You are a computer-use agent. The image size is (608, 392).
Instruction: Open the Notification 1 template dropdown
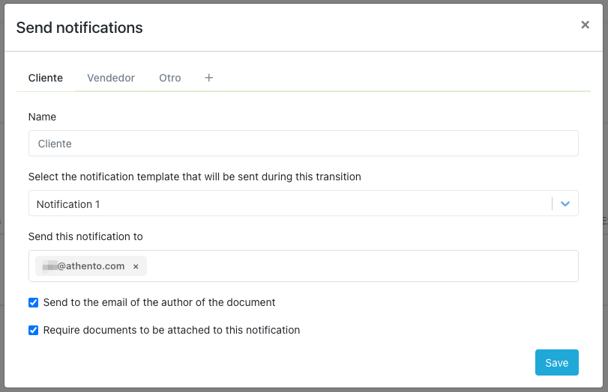292,203
